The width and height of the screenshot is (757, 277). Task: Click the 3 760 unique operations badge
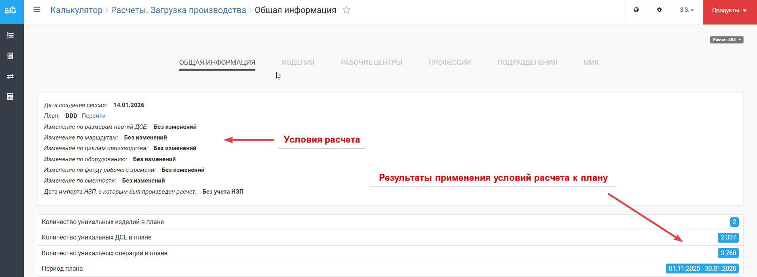[728, 253]
